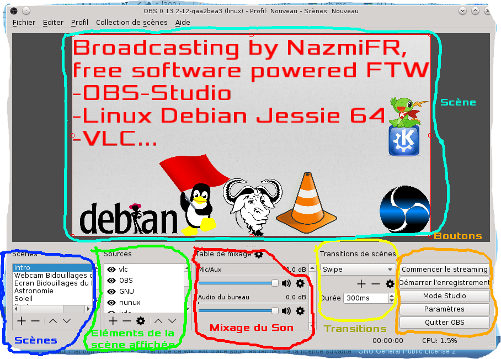This screenshot has width=501, height=359.
Task: Select the Astronomie scene in the list
Action: coord(34,291)
